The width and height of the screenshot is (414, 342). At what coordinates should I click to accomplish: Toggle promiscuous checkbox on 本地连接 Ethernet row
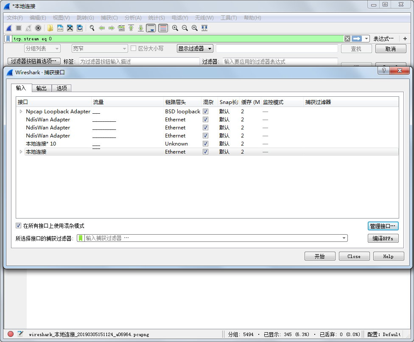coord(205,152)
